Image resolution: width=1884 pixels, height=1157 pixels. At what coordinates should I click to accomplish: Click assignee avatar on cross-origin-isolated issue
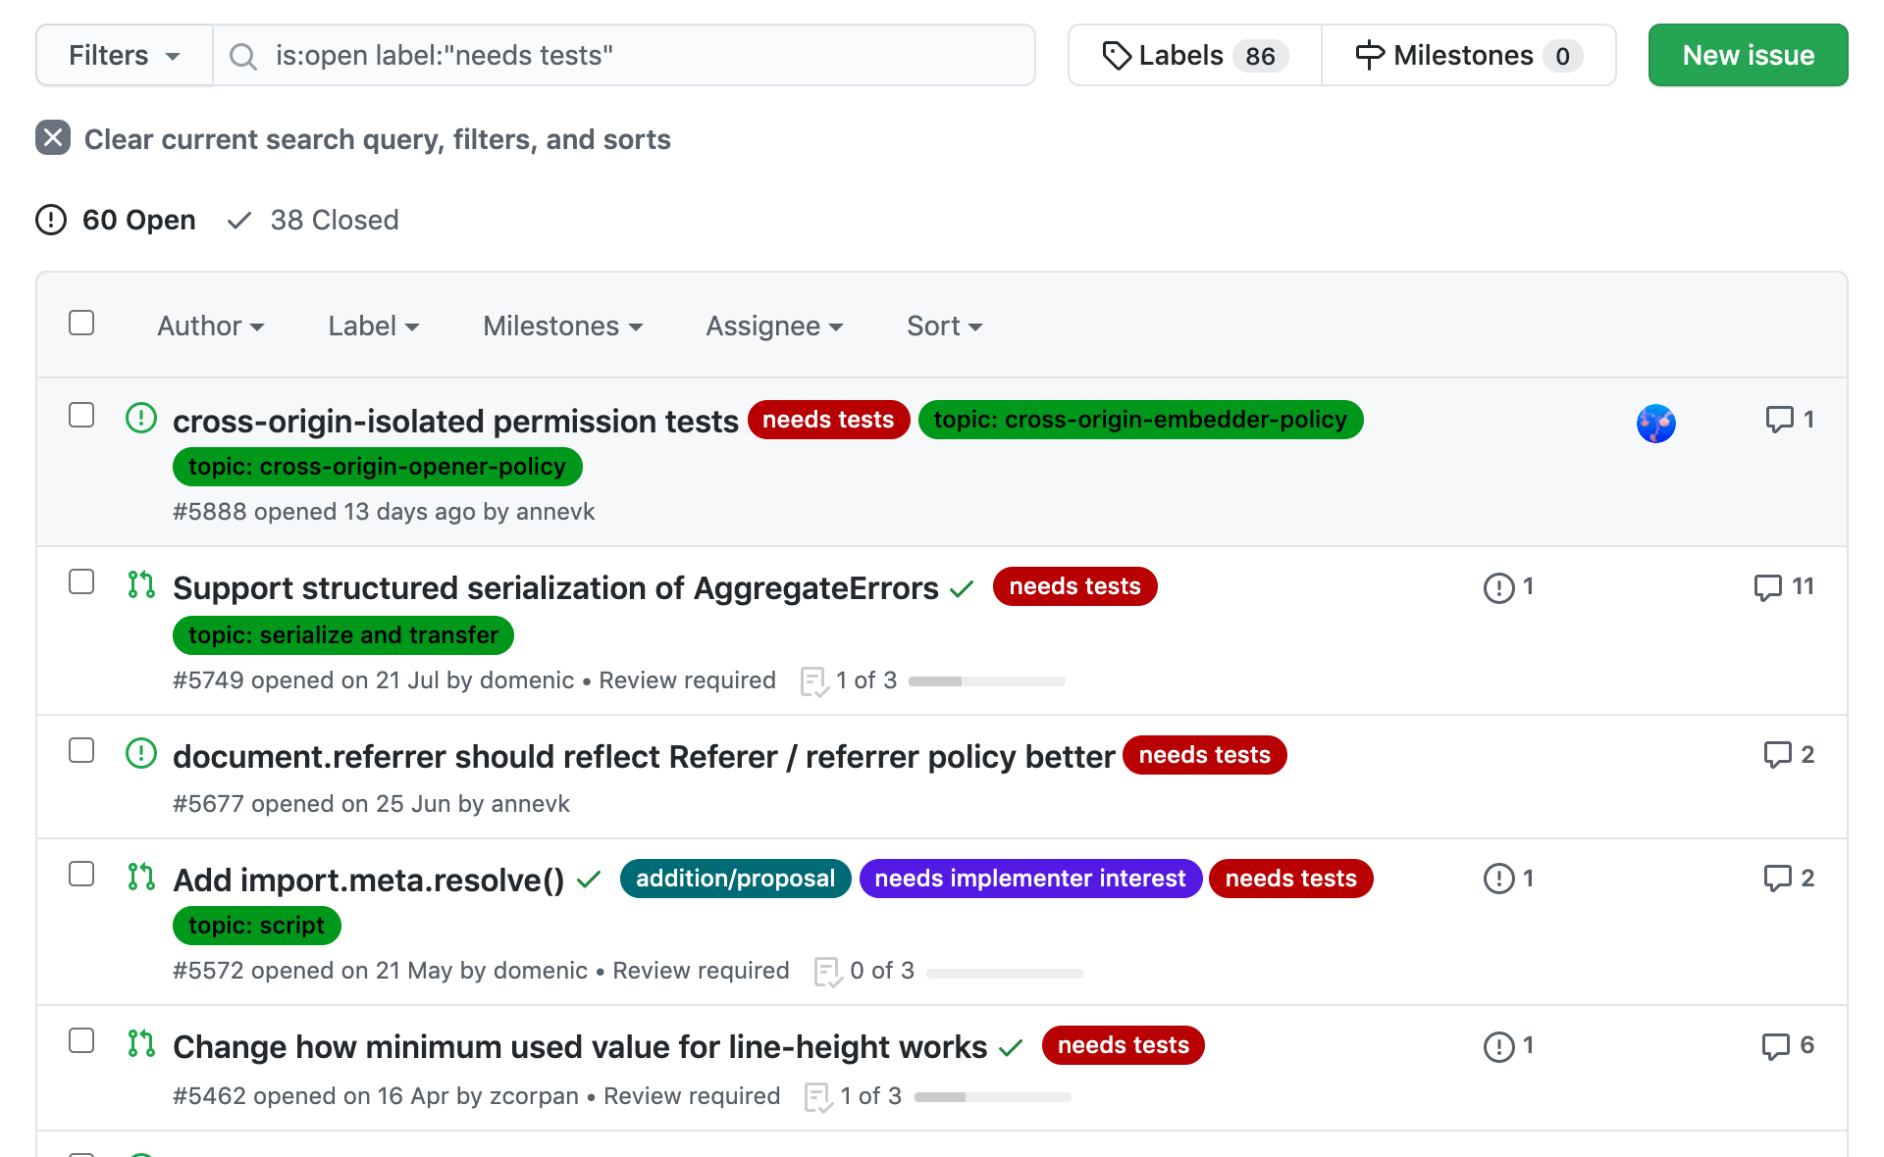click(1655, 424)
